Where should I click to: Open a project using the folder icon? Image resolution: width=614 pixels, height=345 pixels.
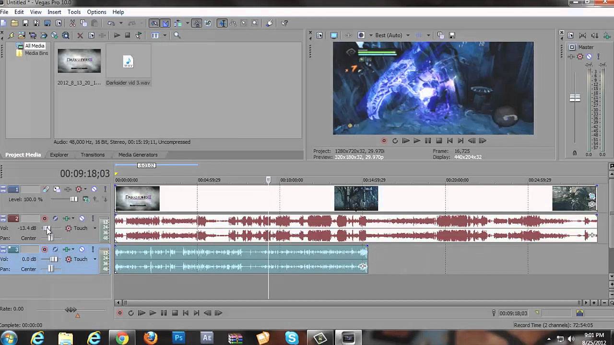pyautogui.click(x=14, y=23)
